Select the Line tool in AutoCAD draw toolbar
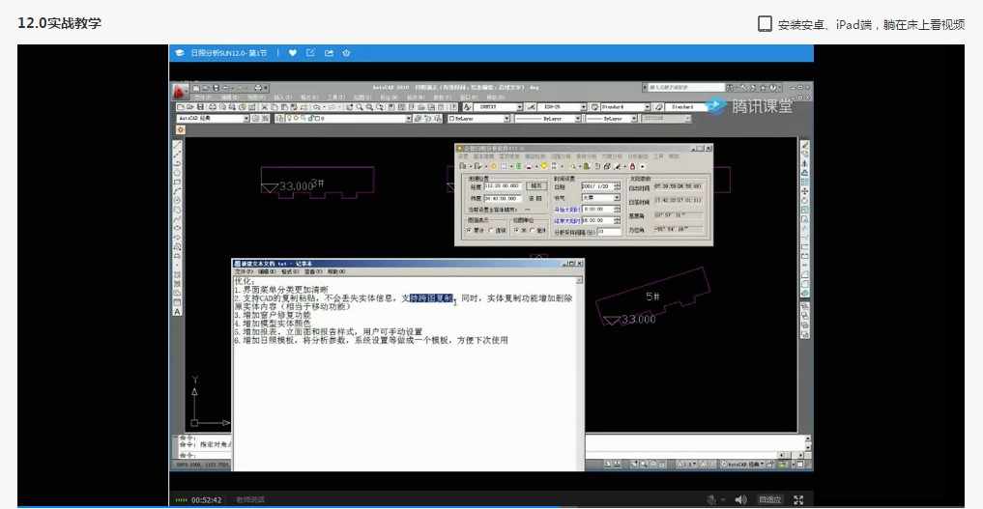The height and width of the screenshot is (509, 983). (x=178, y=145)
